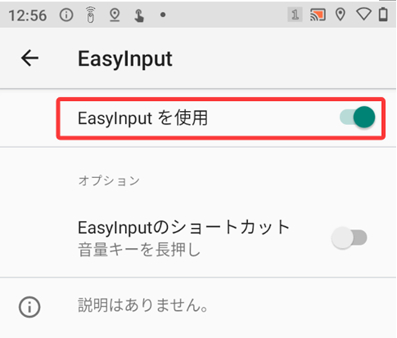Image resolution: width=397 pixels, height=338 pixels.
Task: Enable the EasyInputのショートカット switch
Action: click(349, 238)
